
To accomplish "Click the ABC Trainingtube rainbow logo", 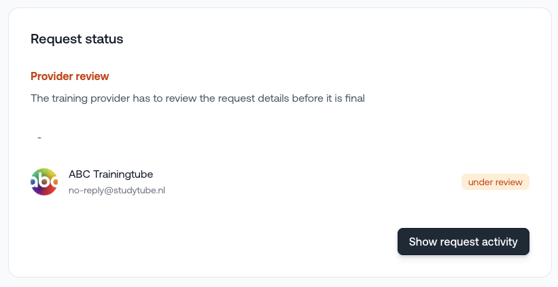I will coord(44,182).
